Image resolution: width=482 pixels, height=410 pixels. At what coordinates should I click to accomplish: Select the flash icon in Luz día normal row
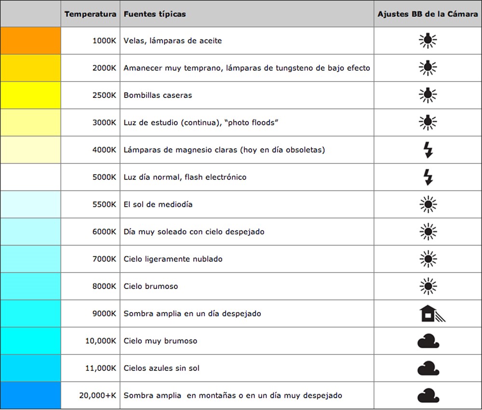point(428,177)
